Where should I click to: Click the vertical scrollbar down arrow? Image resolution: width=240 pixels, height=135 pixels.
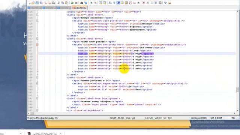point(237,111)
